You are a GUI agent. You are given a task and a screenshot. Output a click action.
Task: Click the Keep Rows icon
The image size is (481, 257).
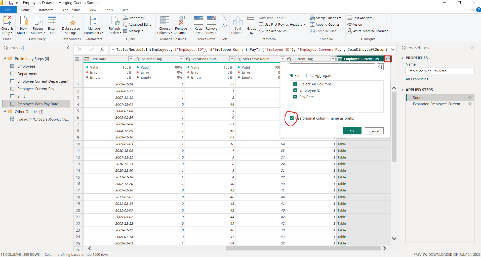click(x=198, y=21)
